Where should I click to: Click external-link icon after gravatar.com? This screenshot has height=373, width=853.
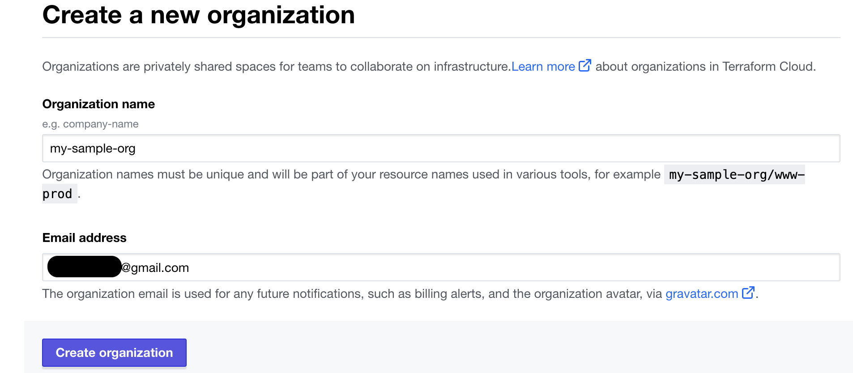[748, 293]
